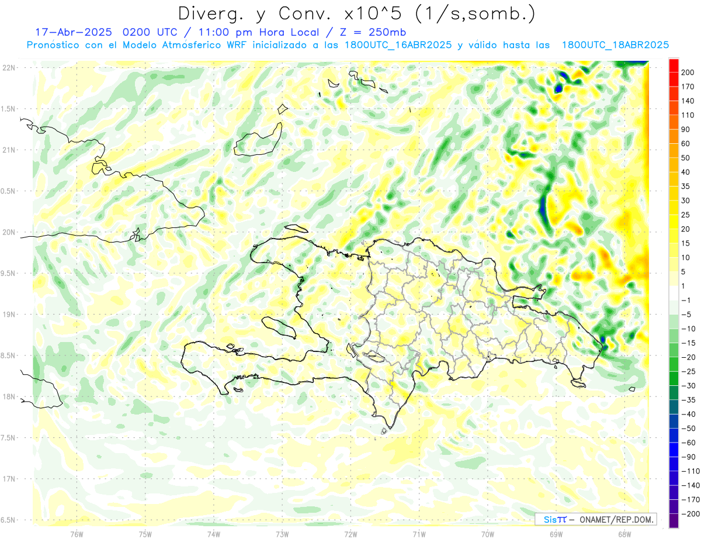Click the '76W' longitude label

tap(77, 533)
